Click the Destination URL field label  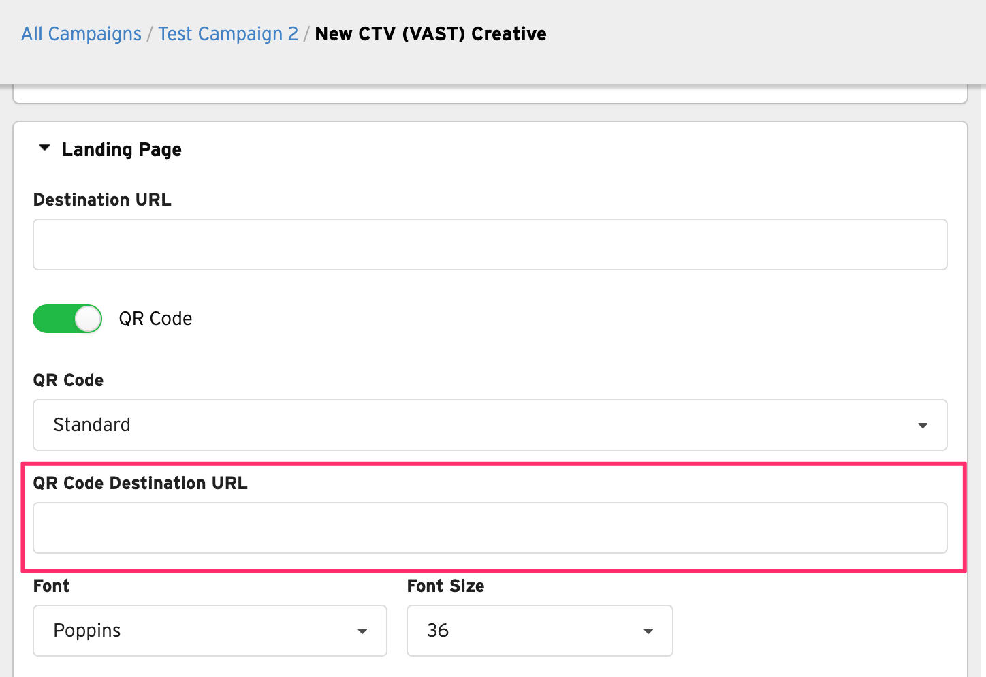tap(102, 200)
